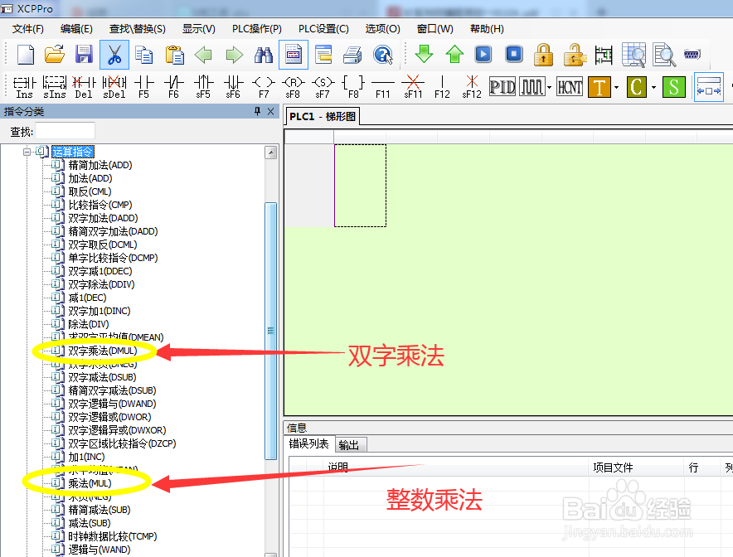Image resolution: width=733 pixels, height=557 pixels.
Task: Open the 查找\替换(S) menu
Action: click(138, 29)
